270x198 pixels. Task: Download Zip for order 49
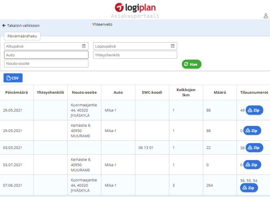[x=254, y=110]
